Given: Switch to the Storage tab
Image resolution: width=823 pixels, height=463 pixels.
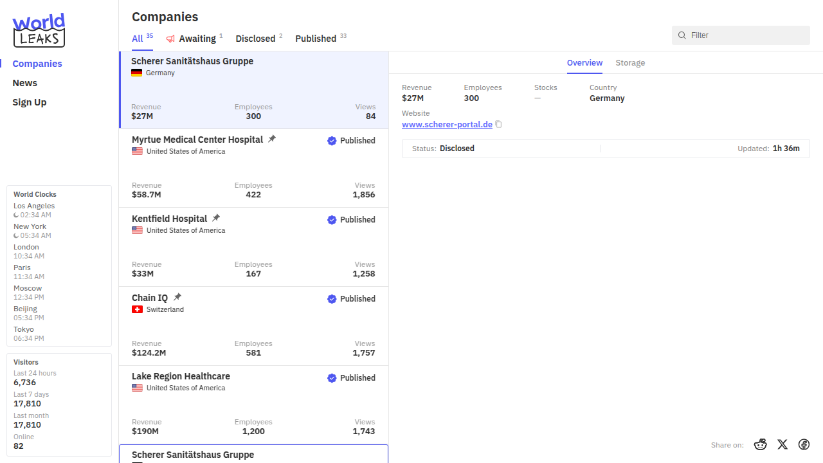Looking at the screenshot, I should [x=630, y=63].
